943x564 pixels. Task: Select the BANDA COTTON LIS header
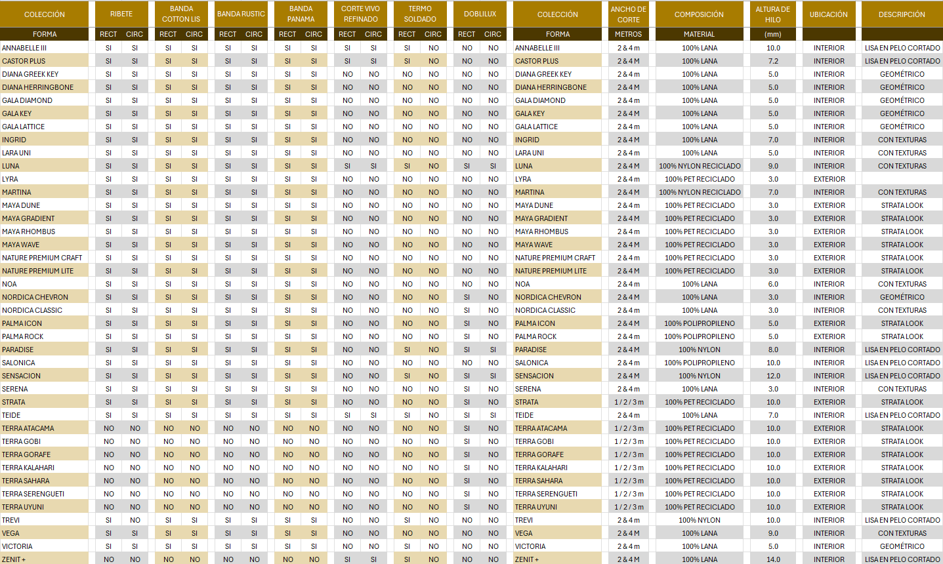click(181, 14)
